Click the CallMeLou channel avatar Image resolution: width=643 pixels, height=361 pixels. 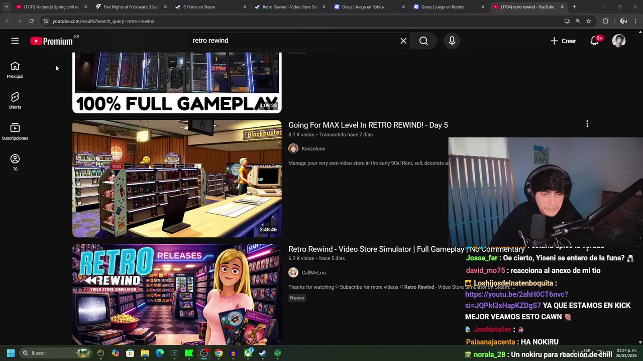pyautogui.click(x=293, y=272)
